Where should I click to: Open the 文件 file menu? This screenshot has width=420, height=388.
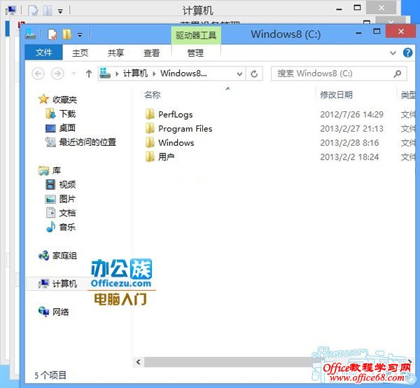point(43,53)
